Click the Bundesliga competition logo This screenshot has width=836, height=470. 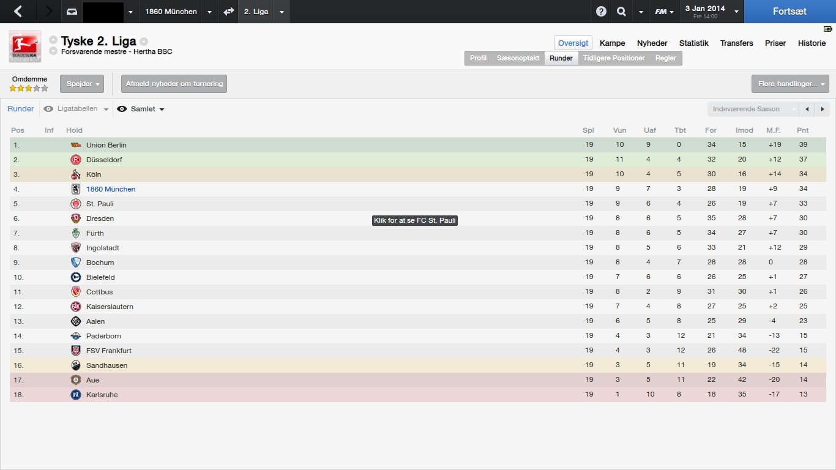point(25,47)
